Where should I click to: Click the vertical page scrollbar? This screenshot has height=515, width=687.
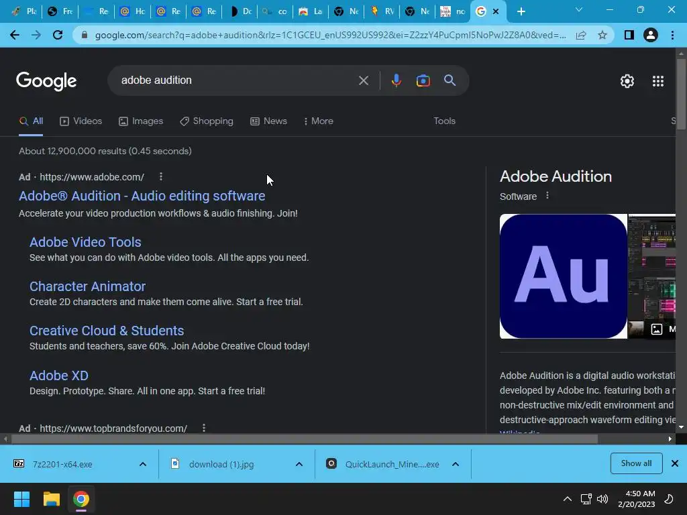tap(681, 93)
